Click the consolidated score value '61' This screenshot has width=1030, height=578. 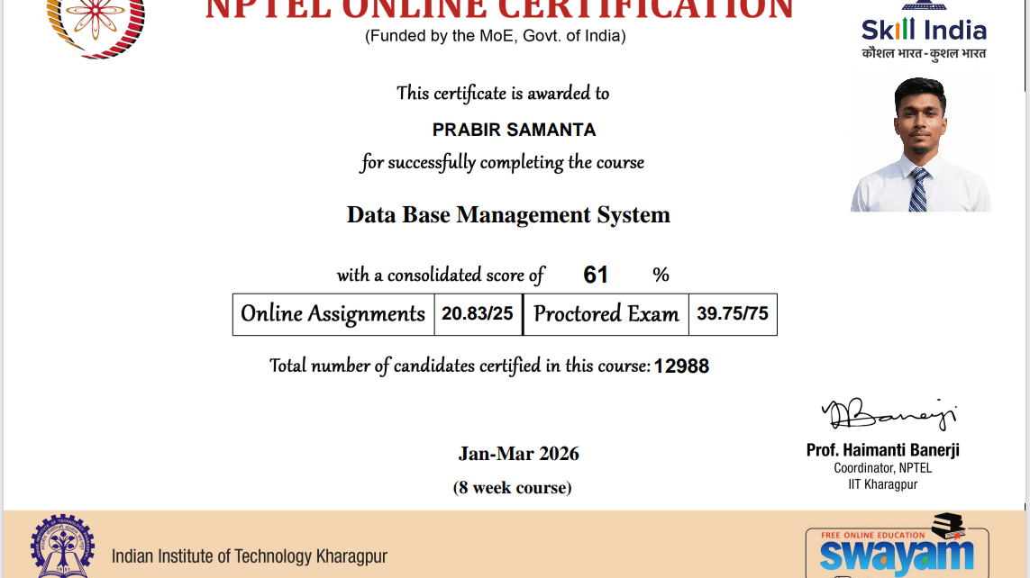point(595,275)
